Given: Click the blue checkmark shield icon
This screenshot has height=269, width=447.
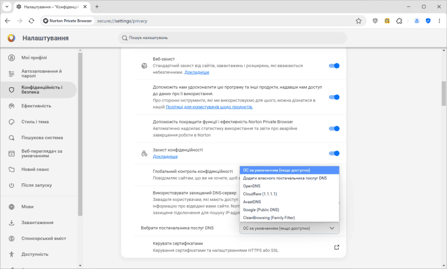Looking at the screenshot, I should pos(428,21).
